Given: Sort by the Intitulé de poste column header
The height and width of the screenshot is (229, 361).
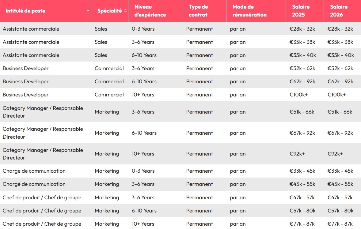Looking at the screenshot, I should 25,11.
